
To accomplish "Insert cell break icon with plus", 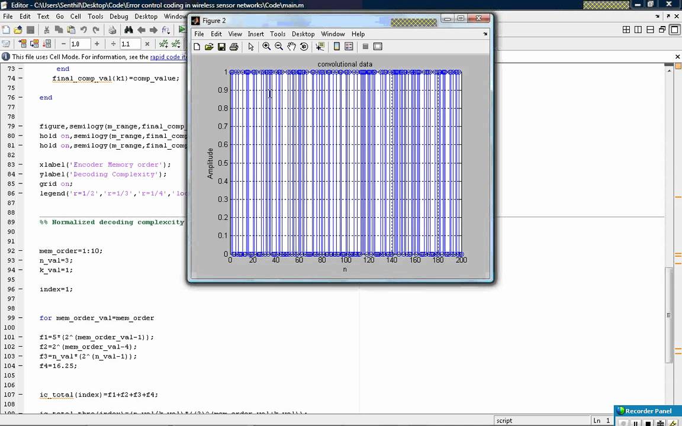I will click(x=163, y=43).
